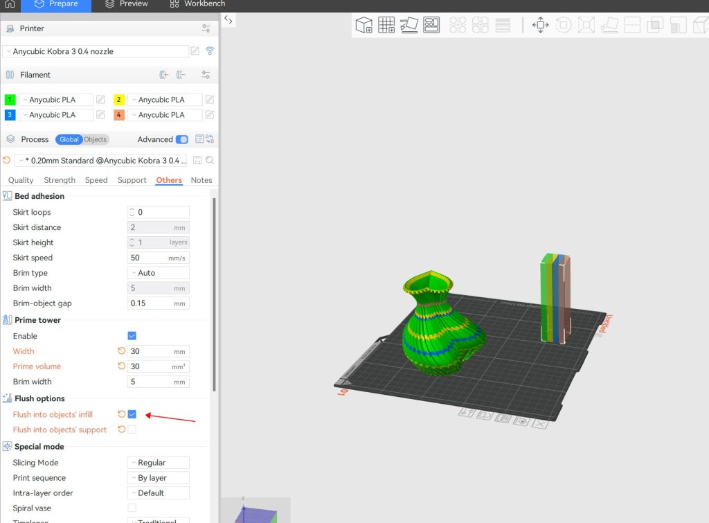Disable the Prime tower Enable checkbox
Image resolution: width=709 pixels, height=523 pixels.
tap(132, 335)
